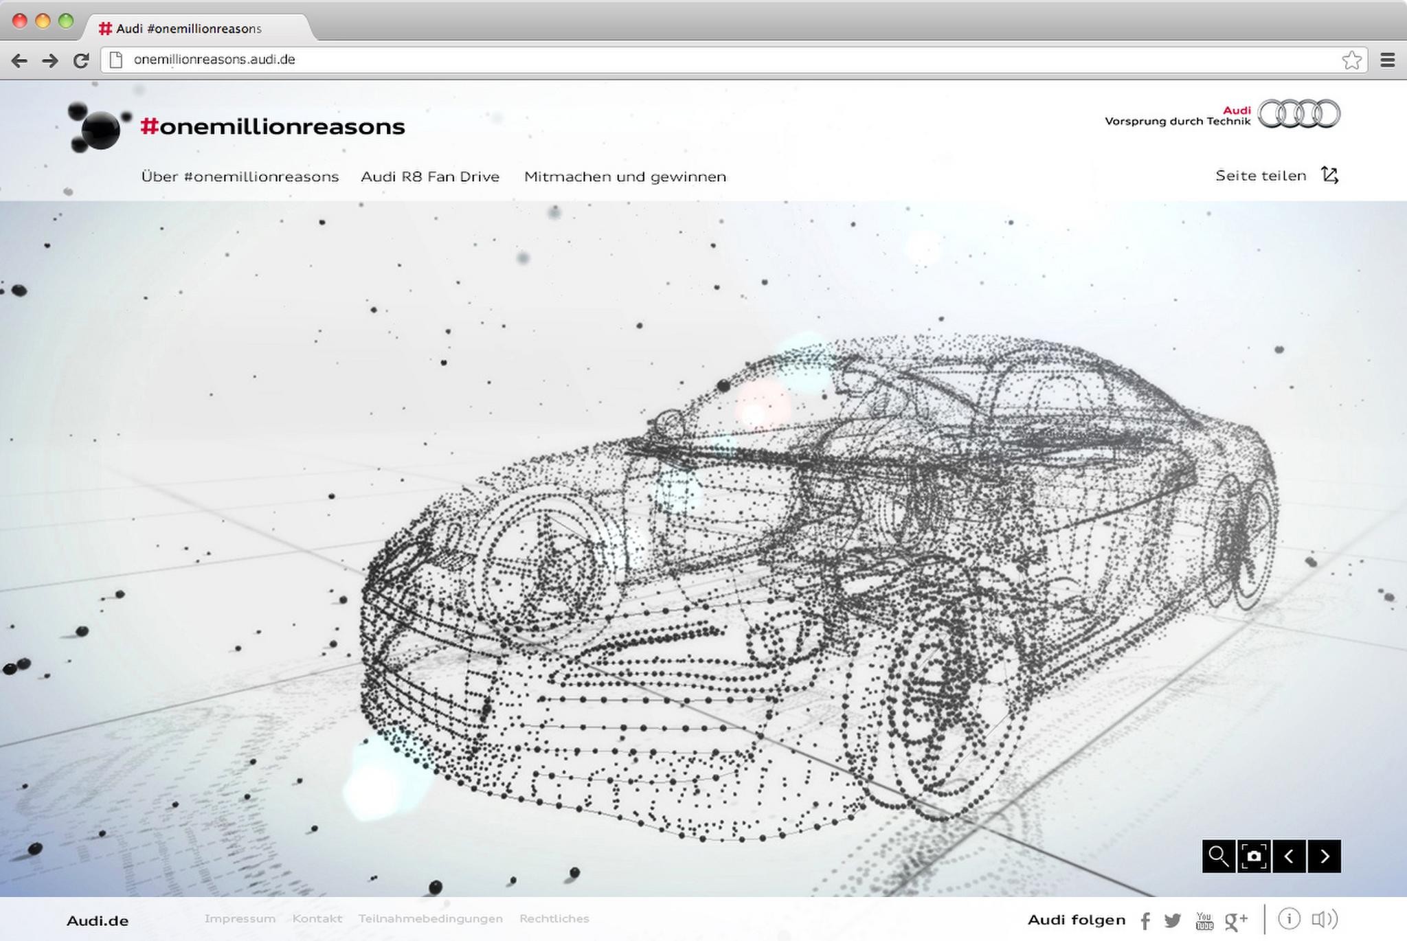Open Audi YouTube channel icon
Image resolution: width=1407 pixels, height=941 pixels.
[x=1204, y=921]
